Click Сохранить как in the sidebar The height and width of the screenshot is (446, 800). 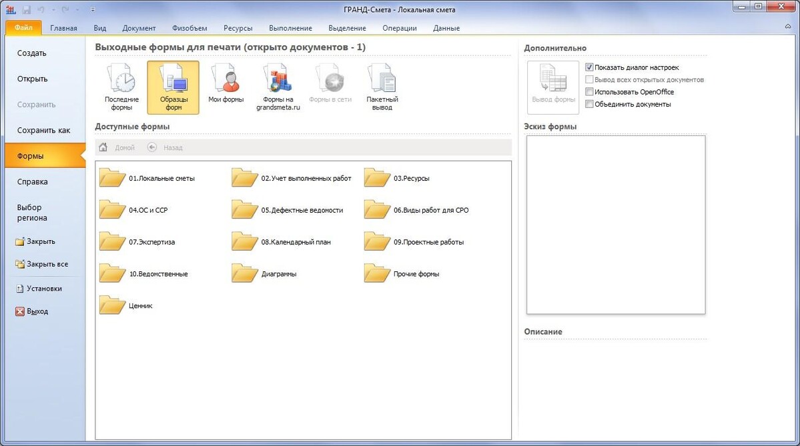click(45, 131)
